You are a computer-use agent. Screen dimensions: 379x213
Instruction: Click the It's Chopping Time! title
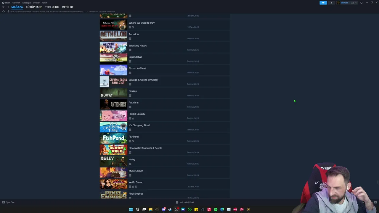click(139, 125)
